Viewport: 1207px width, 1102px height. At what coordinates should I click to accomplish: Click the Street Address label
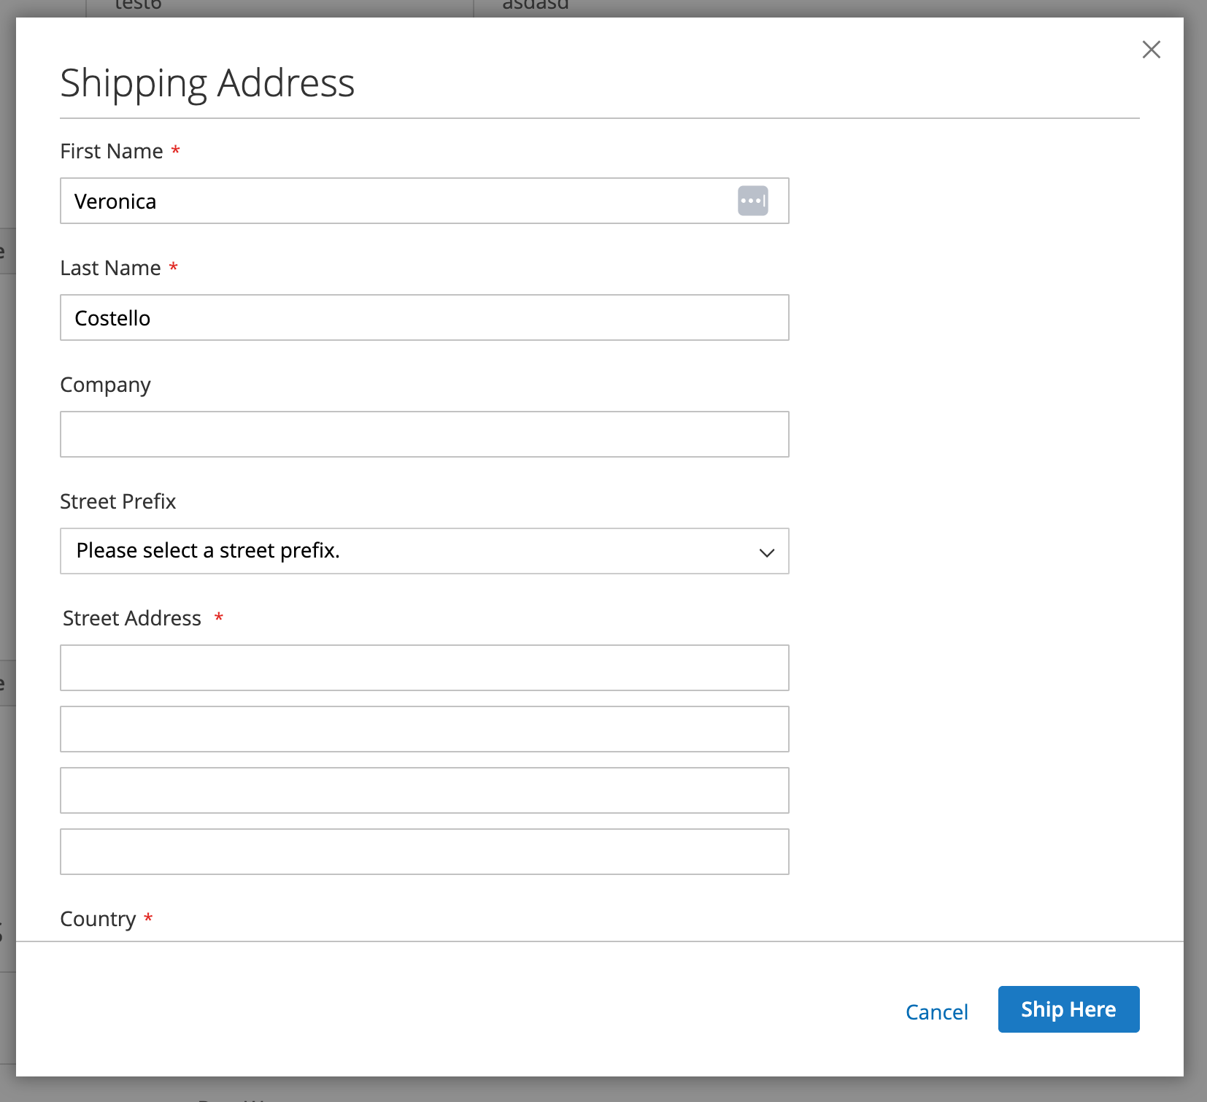[131, 618]
